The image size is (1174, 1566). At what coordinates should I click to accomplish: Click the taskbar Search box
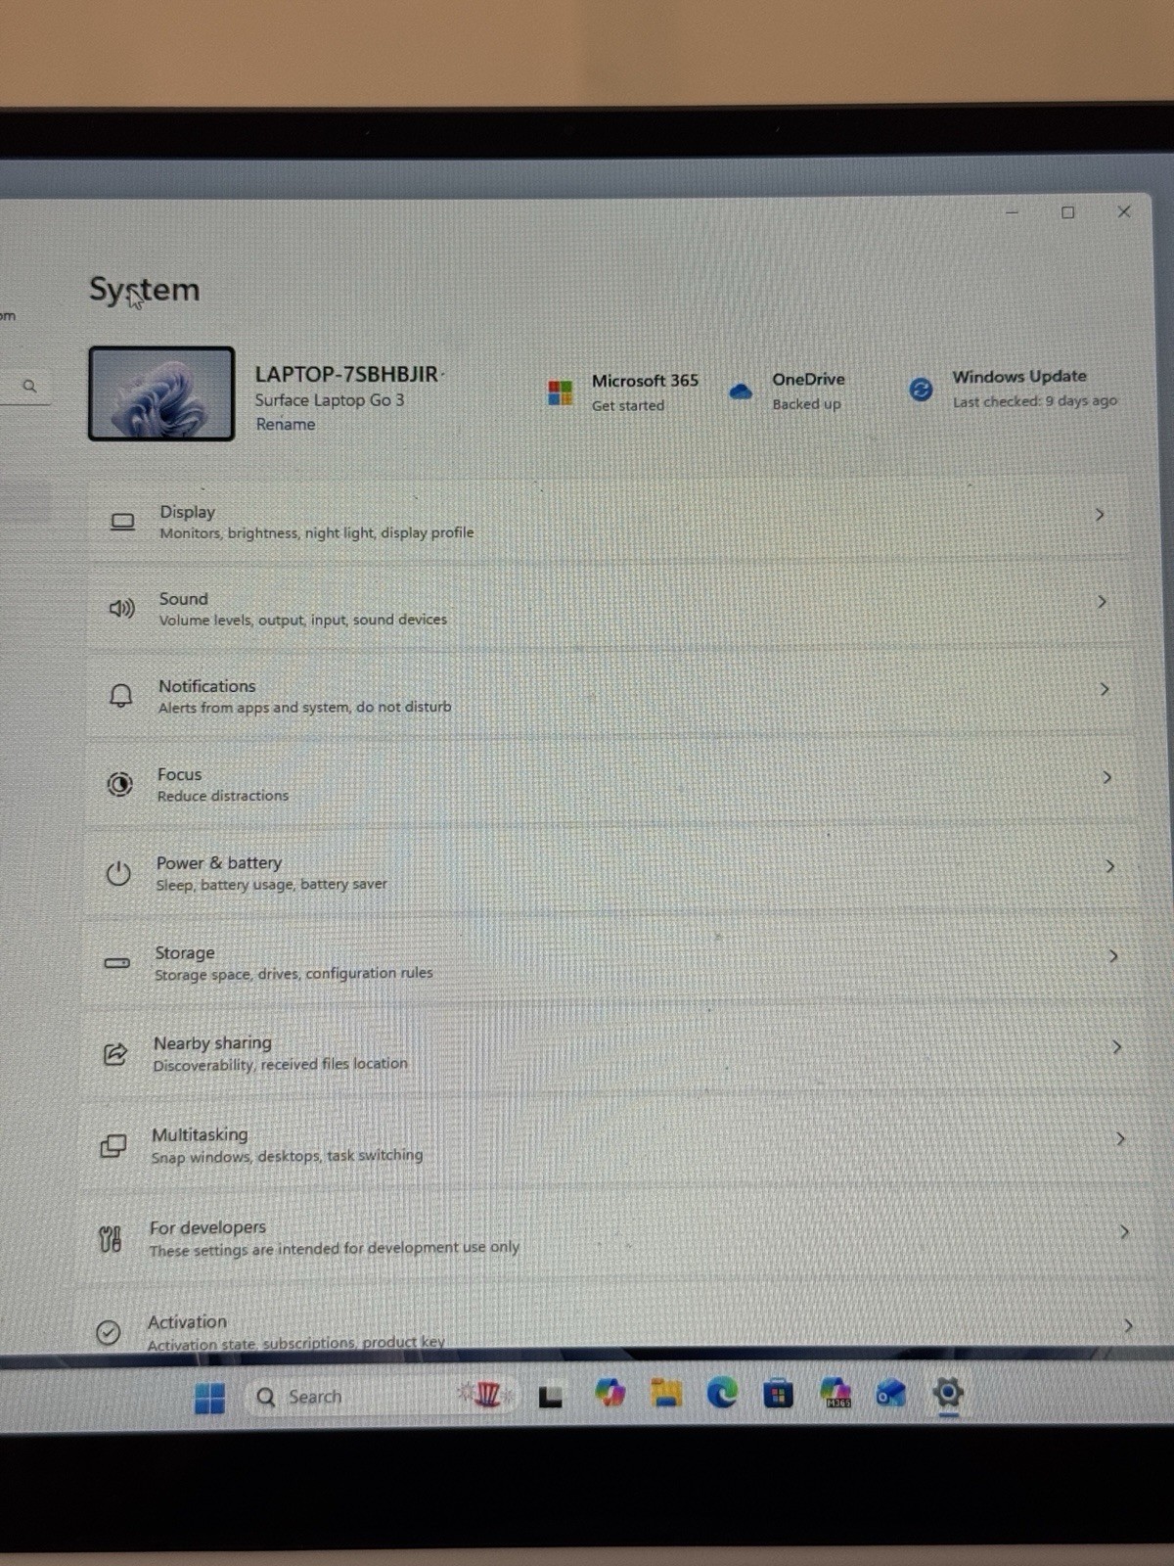click(x=382, y=1397)
